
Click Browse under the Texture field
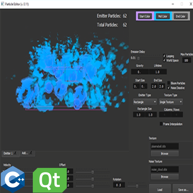click(x=165, y=154)
